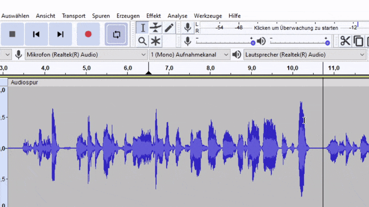Open the Hilfe menu
The width and height of the screenshot is (369, 207).
tap(235, 16)
